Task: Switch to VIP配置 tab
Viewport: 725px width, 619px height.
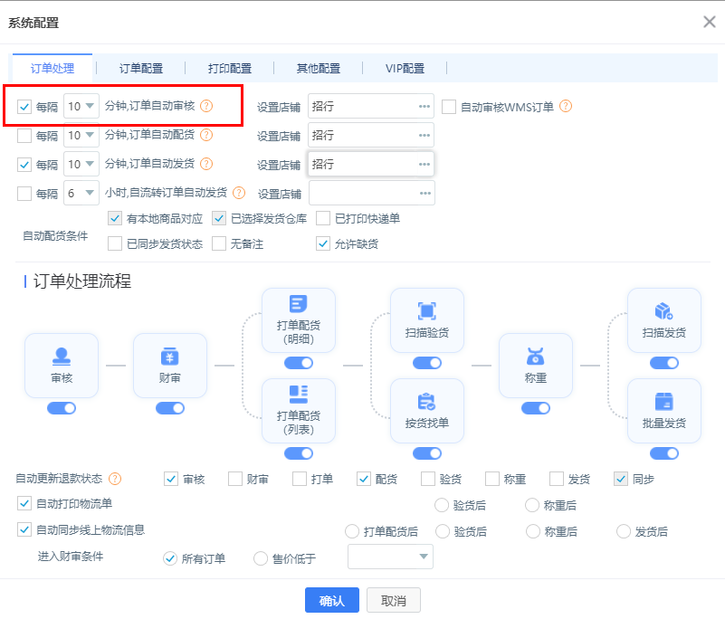Action: (405, 69)
